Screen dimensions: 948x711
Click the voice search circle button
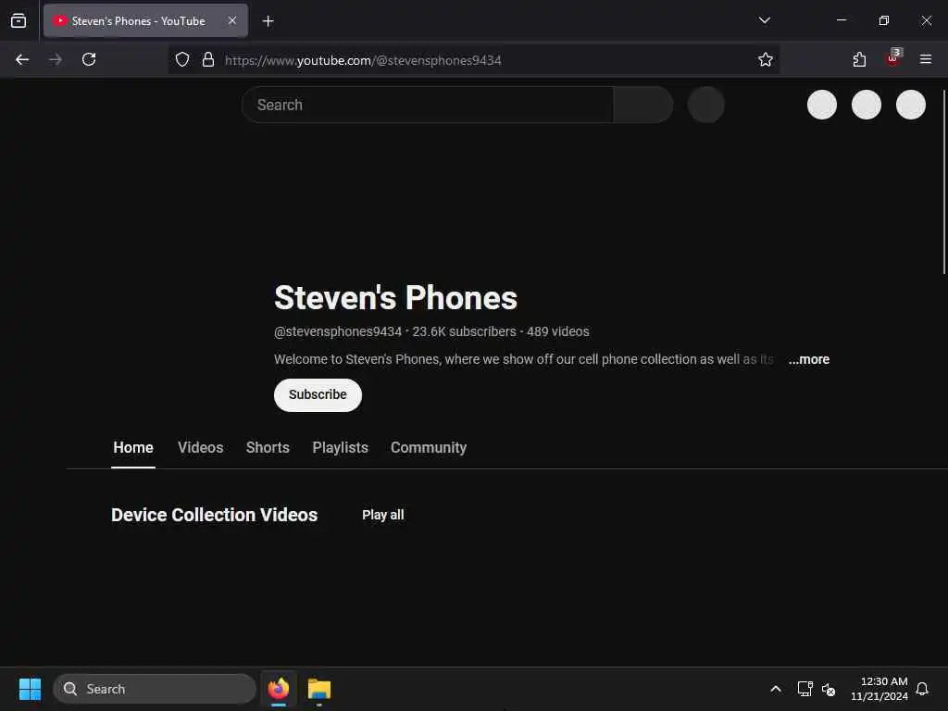[x=705, y=105]
